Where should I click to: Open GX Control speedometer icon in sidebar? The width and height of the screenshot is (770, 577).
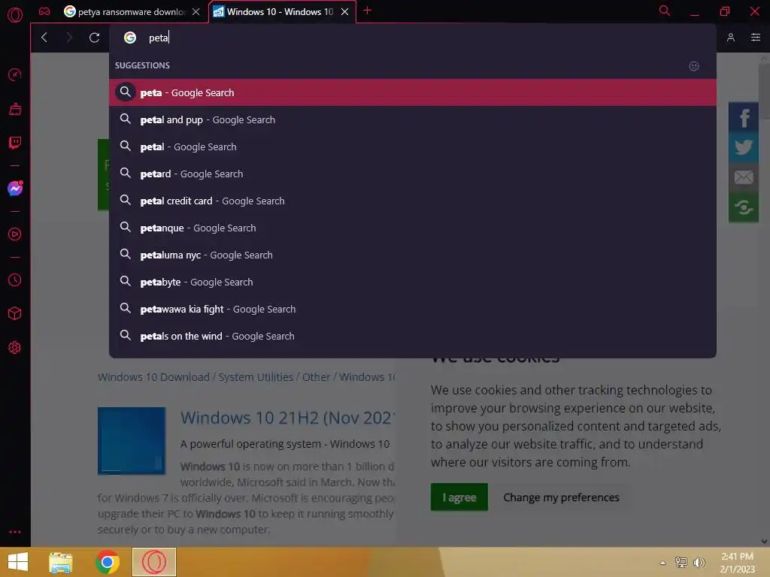coord(15,74)
